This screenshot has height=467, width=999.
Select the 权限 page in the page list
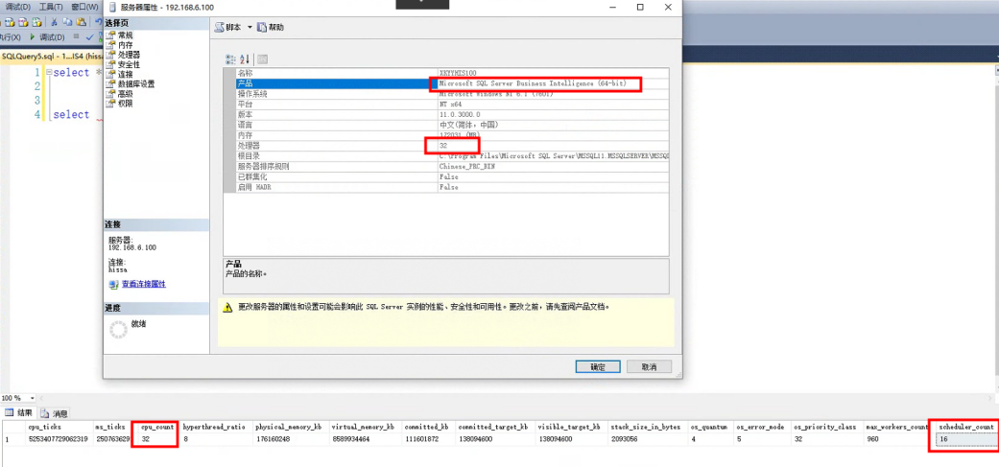click(126, 103)
